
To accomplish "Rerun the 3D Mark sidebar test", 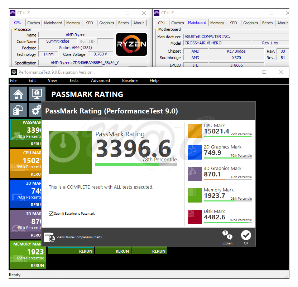I will (x=26, y=235).
